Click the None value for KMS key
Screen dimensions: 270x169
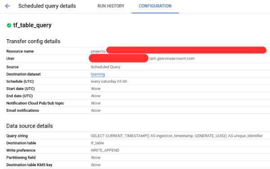[96, 164]
